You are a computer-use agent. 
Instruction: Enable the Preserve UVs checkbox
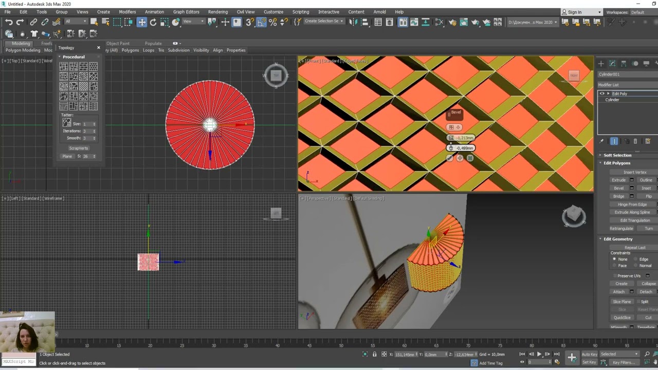tap(614, 276)
